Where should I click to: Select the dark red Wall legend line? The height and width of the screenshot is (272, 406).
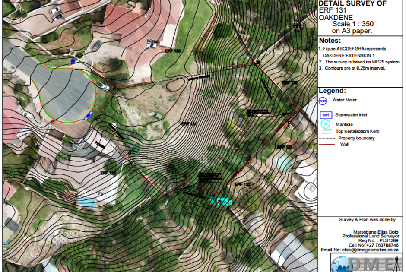point(327,145)
